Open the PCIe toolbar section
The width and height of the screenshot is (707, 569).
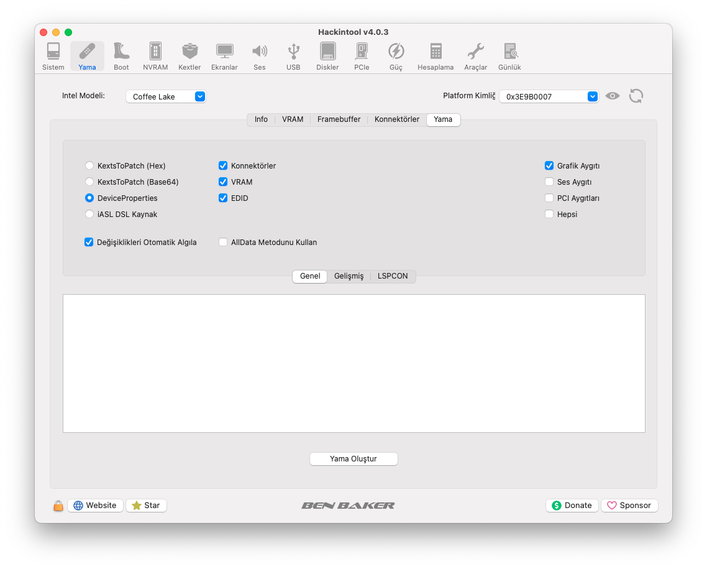pyautogui.click(x=362, y=56)
